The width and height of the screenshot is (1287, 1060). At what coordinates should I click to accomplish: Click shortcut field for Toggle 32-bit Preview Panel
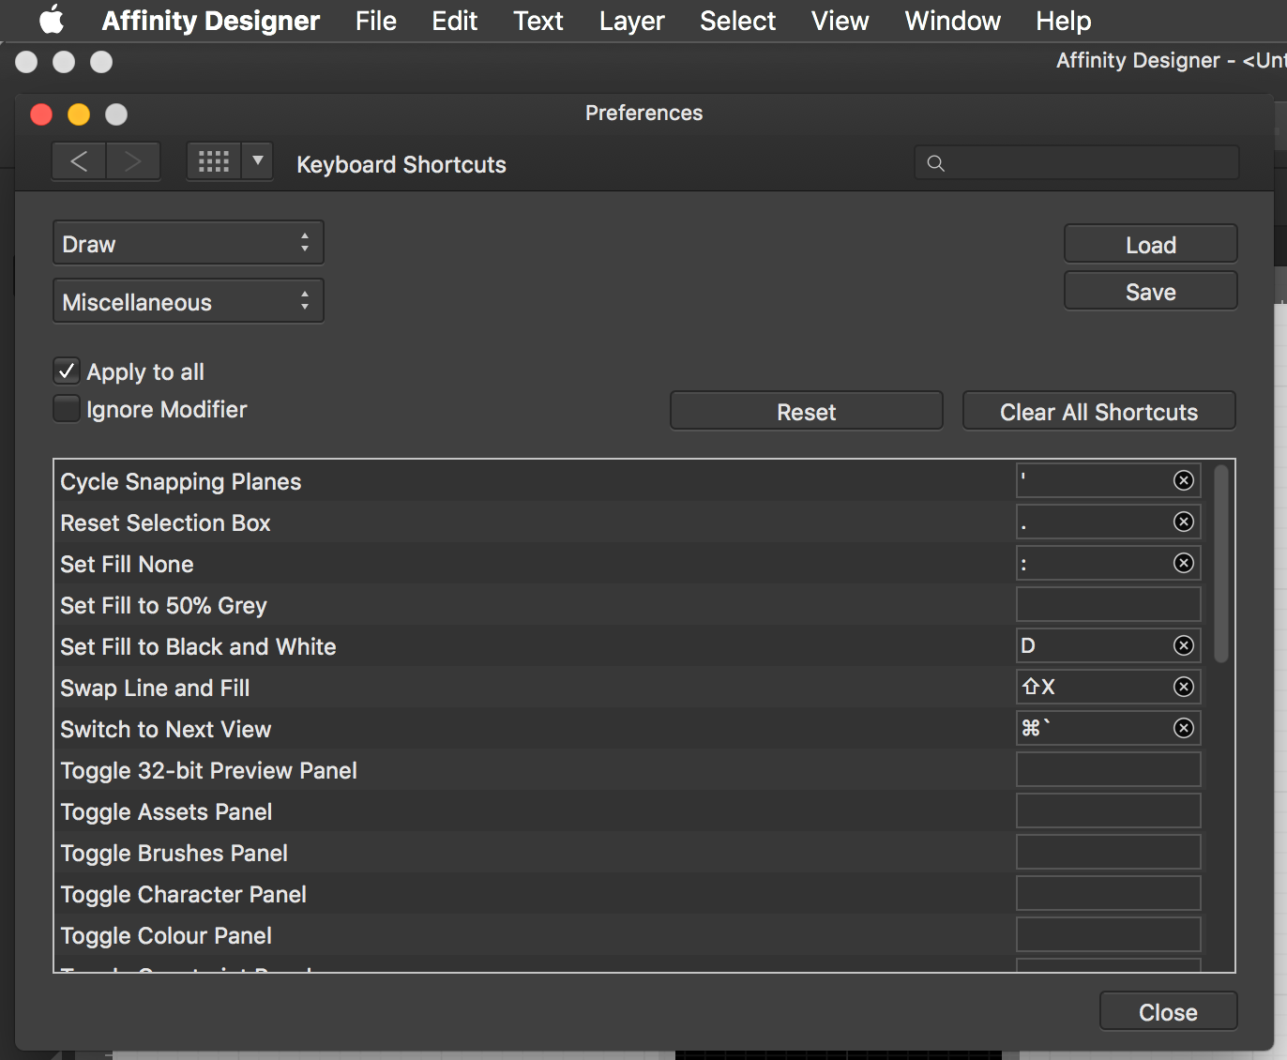[1109, 769]
